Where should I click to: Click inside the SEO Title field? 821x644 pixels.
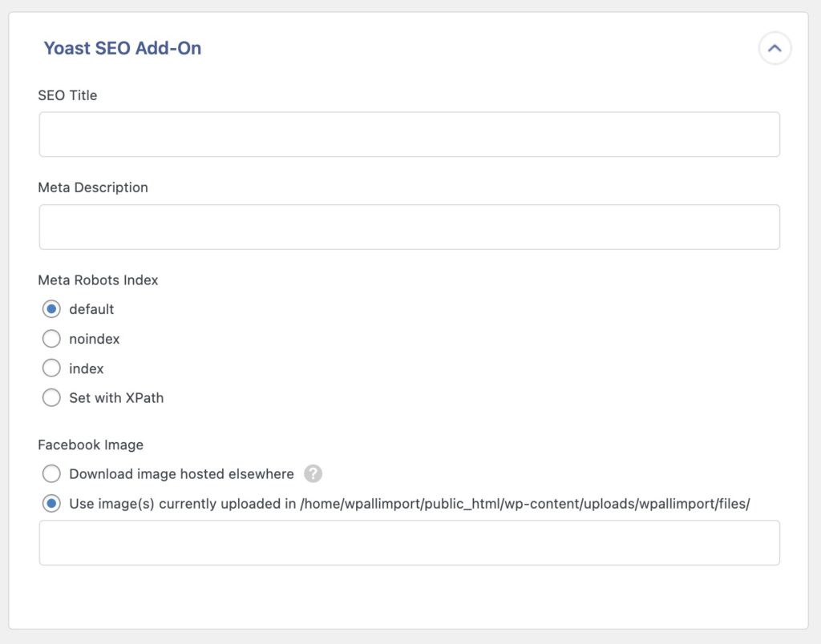pos(410,134)
